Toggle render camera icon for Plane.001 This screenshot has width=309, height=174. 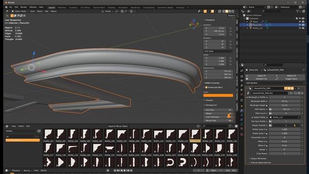click(303, 25)
